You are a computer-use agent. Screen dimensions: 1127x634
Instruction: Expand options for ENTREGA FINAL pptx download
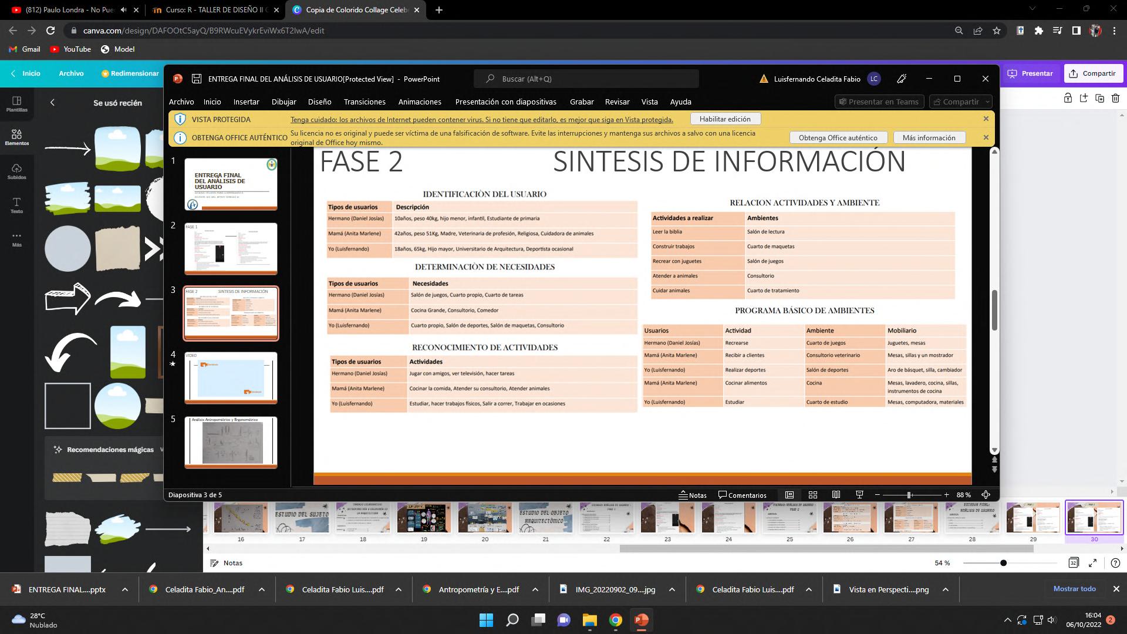[125, 589]
